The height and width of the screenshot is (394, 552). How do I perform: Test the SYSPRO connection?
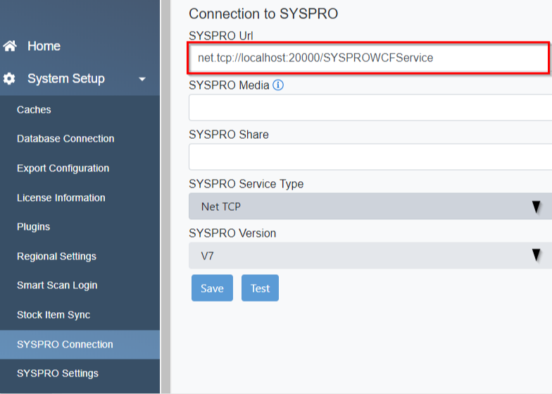tap(261, 288)
